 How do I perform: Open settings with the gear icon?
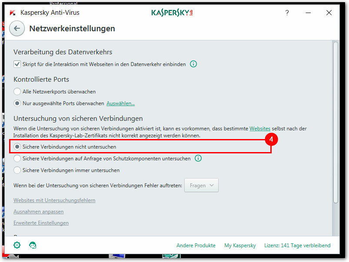point(17,245)
